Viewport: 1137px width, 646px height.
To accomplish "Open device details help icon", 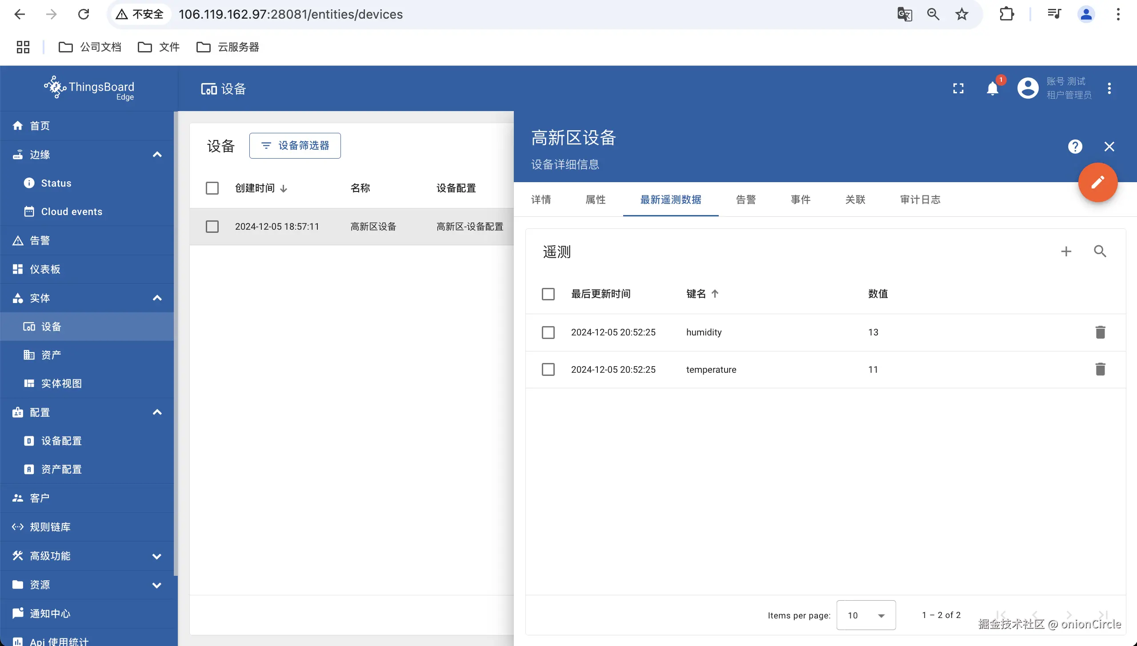I will click(x=1075, y=147).
